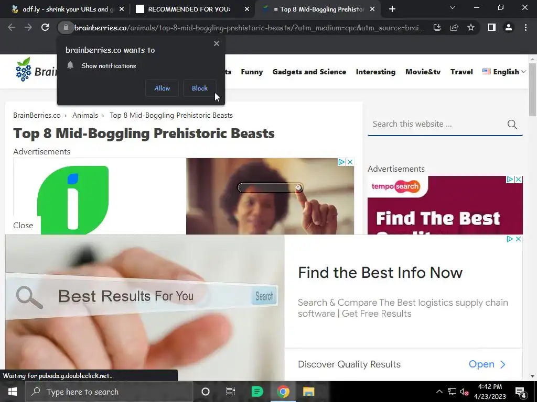Click the search magnifier icon on website
Screen dimensions: 537x402
(512, 125)
